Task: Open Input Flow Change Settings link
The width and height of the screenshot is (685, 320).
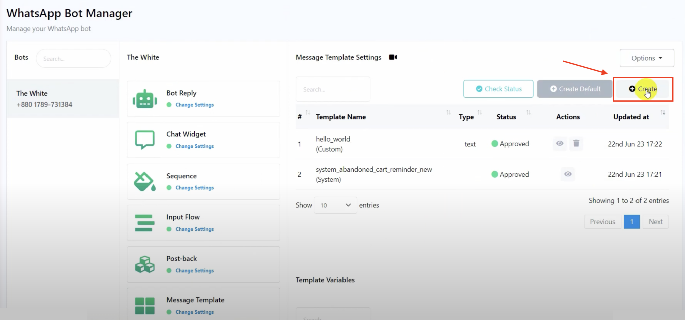Action: coord(194,229)
